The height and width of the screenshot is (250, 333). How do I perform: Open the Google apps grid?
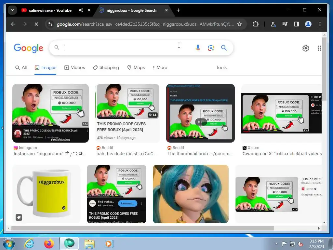(319, 48)
